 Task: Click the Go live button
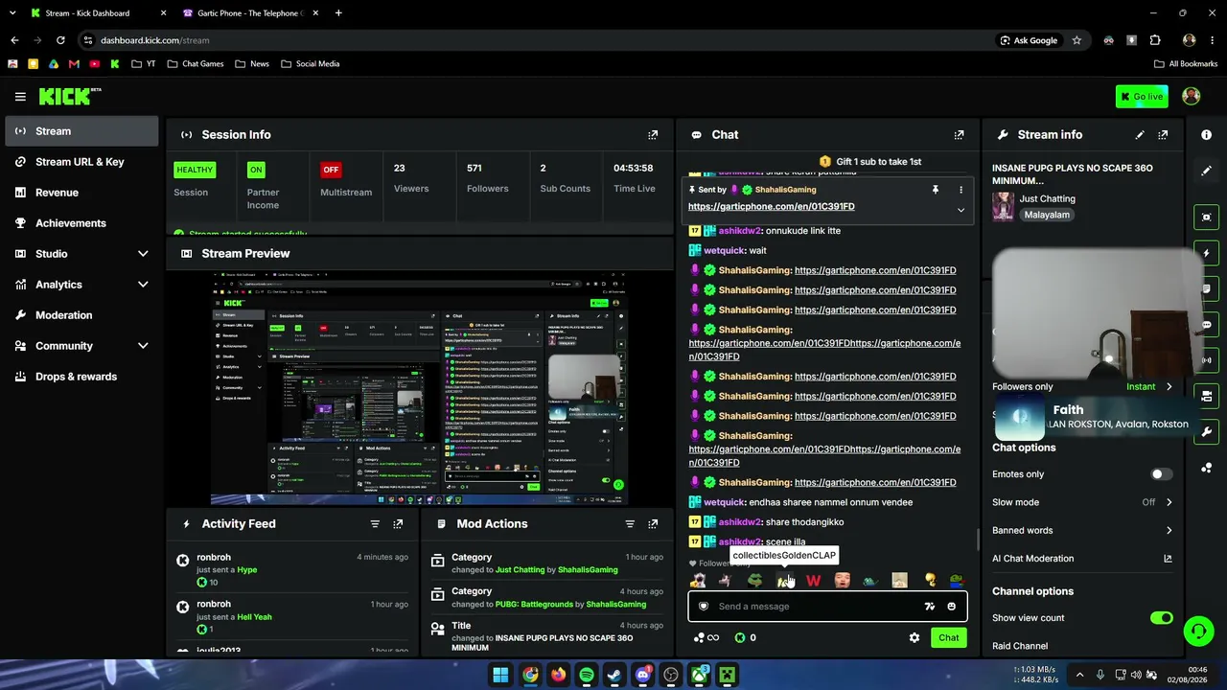pos(1142,96)
